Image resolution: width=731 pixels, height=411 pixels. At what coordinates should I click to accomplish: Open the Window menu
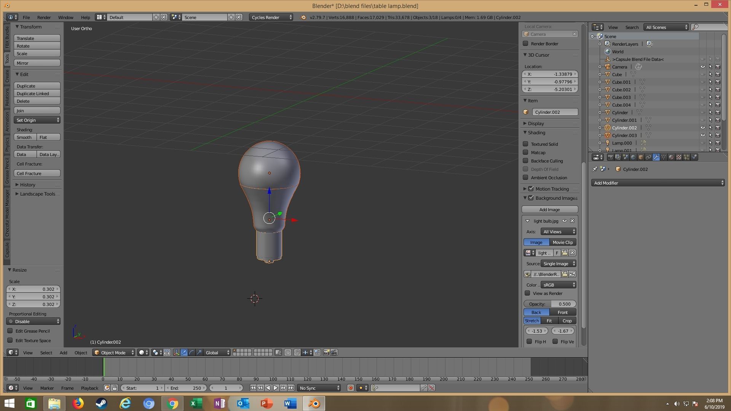[x=65, y=18]
